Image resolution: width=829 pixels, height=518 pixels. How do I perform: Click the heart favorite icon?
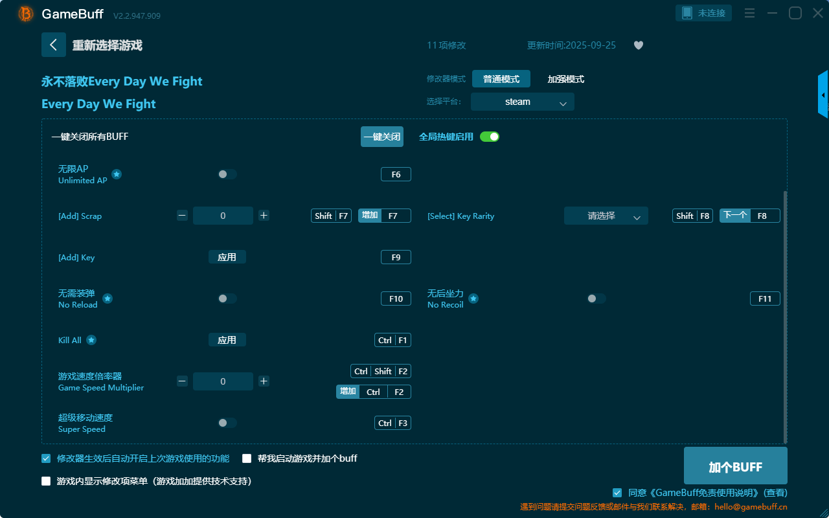[639, 45]
